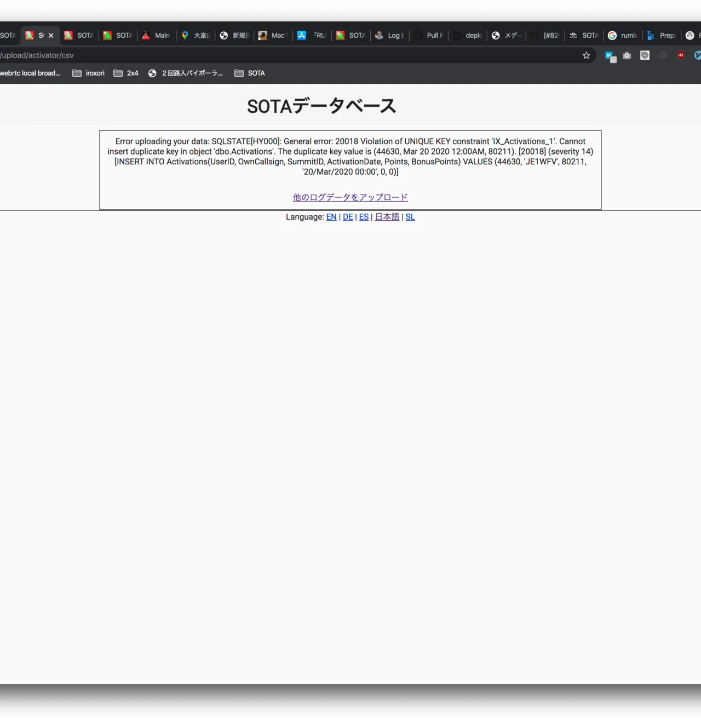Click the camera extension icon
Viewport: 701px width, 726px height.
[627, 55]
